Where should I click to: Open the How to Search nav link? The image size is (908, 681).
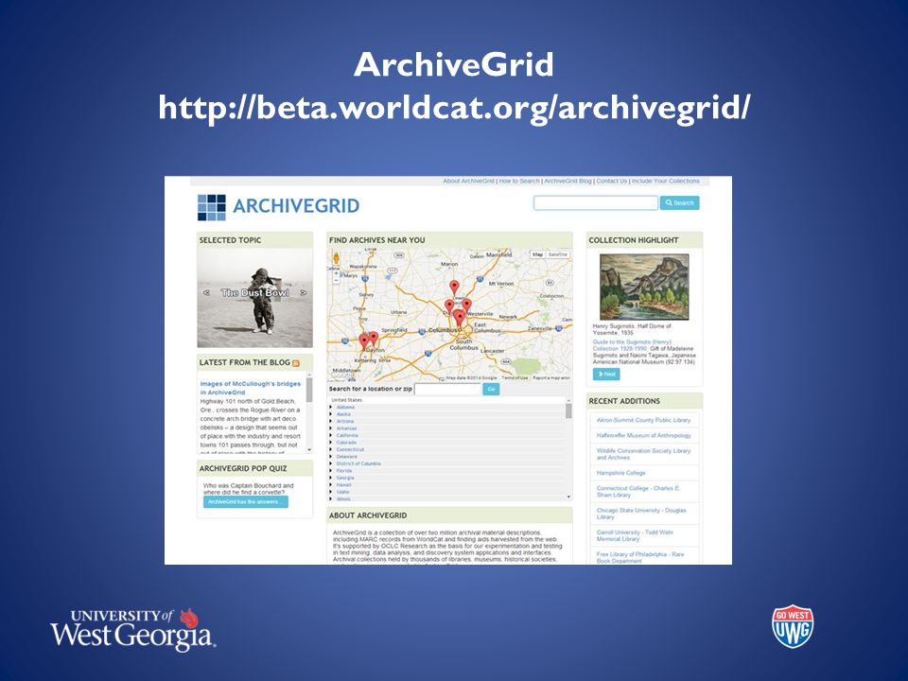pos(519,181)
